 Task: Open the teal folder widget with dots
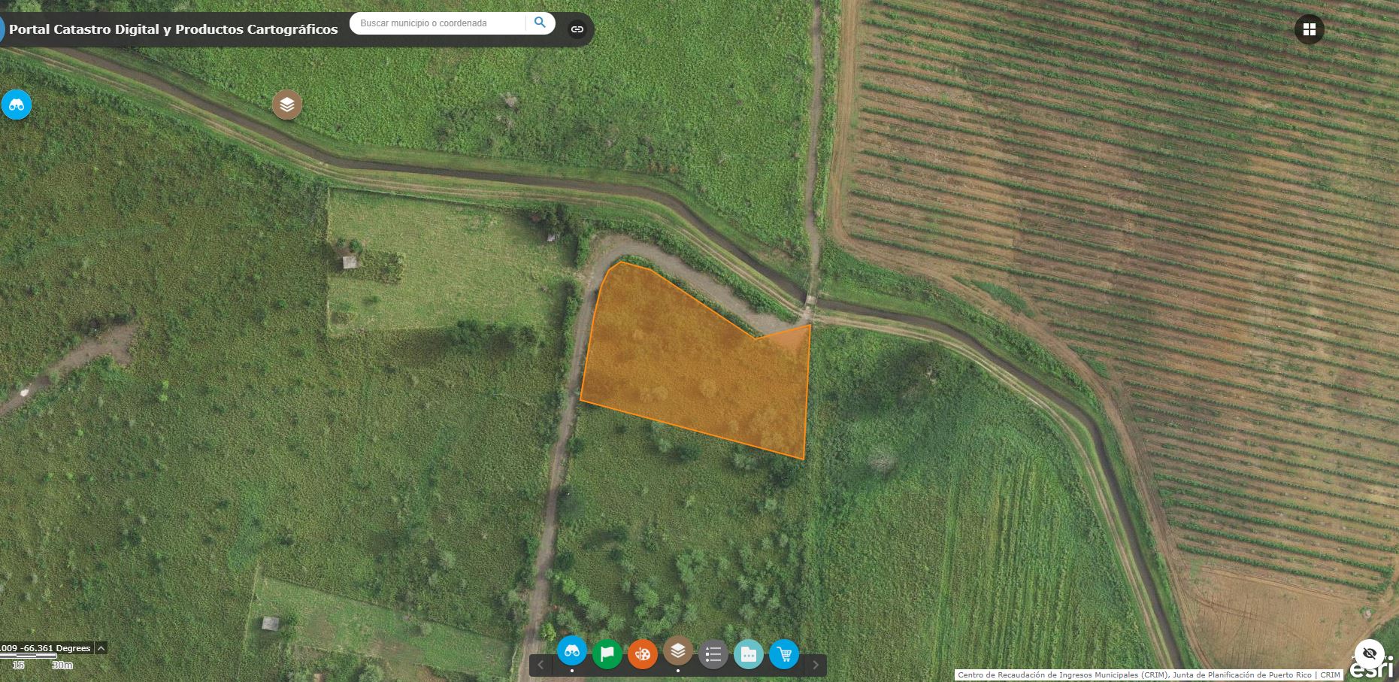[x=748, y=654]
